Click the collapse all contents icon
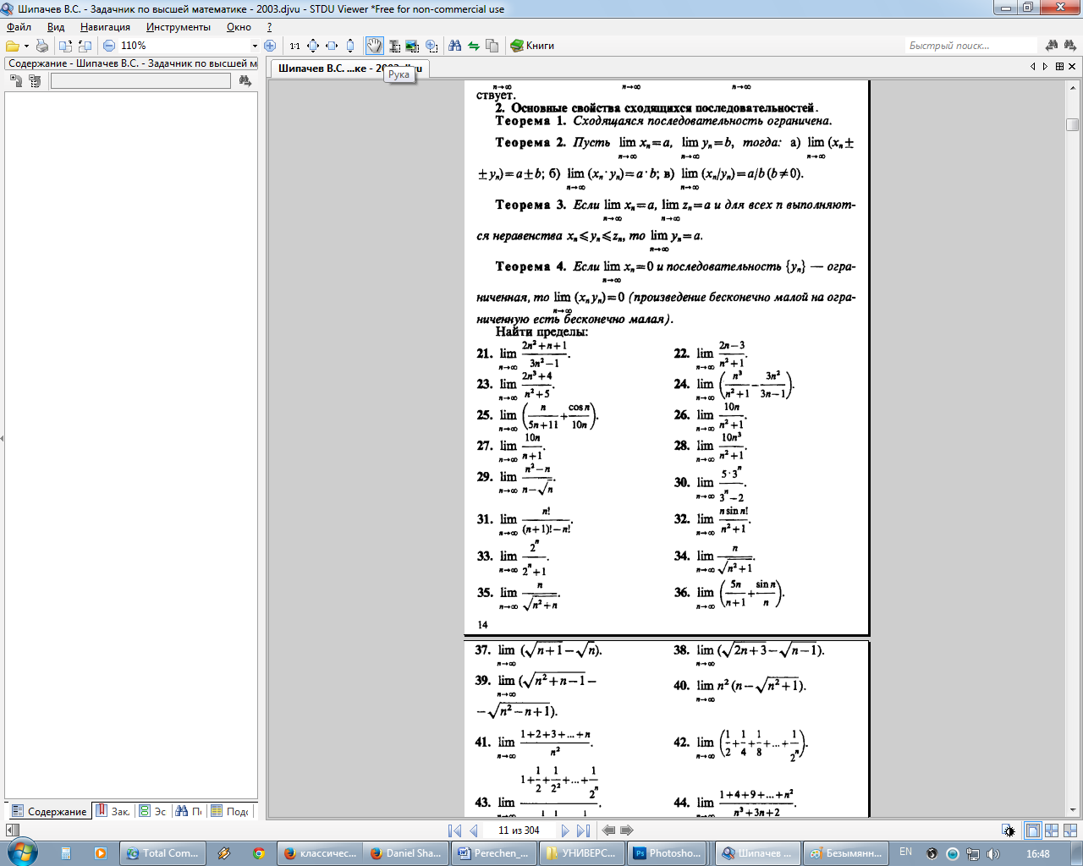Screen dimensions: 1083x866 click(35, 81)
